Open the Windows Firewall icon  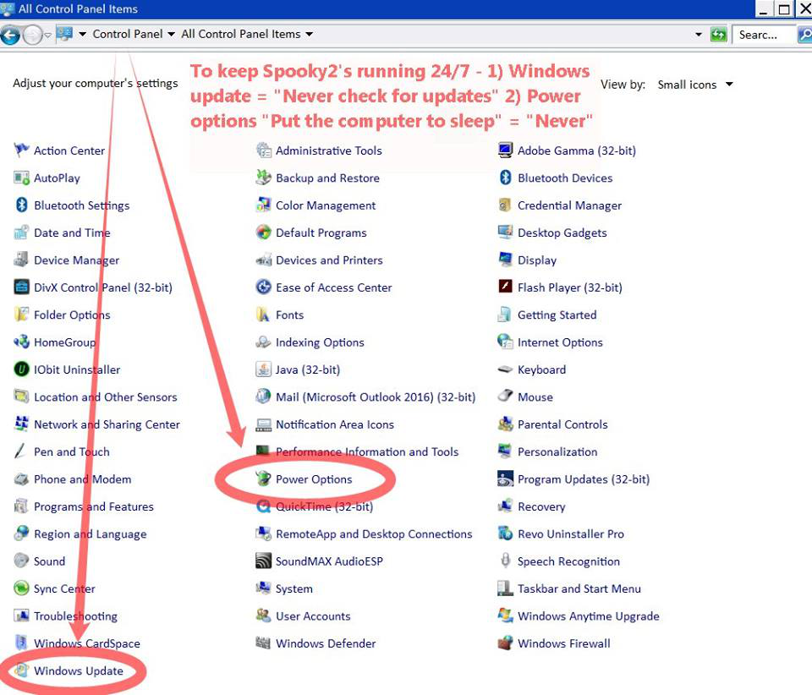point(506,643)
